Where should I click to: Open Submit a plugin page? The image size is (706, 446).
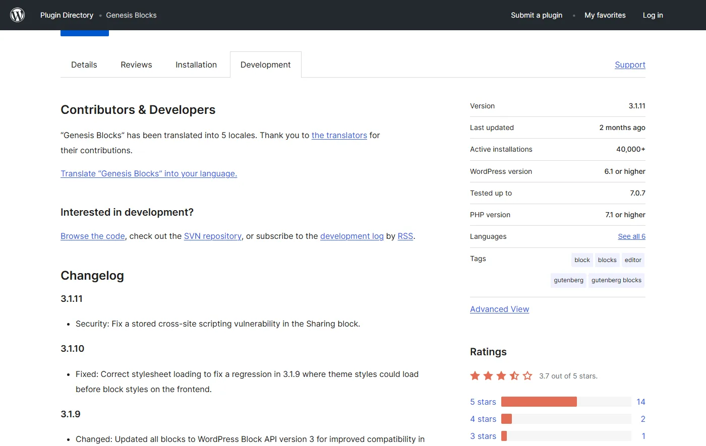point(537,15)
